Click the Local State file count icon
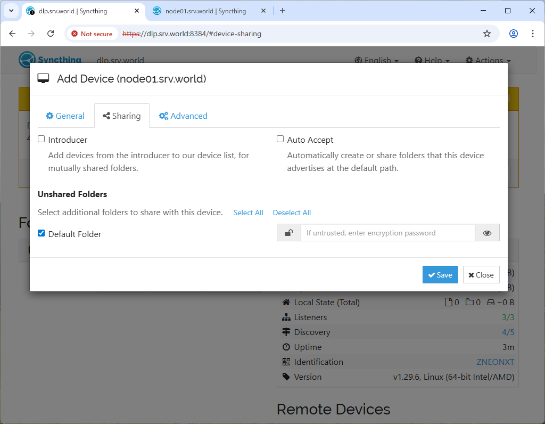The width and height of the screenshot is (545, 424). [x=448, y=302]
